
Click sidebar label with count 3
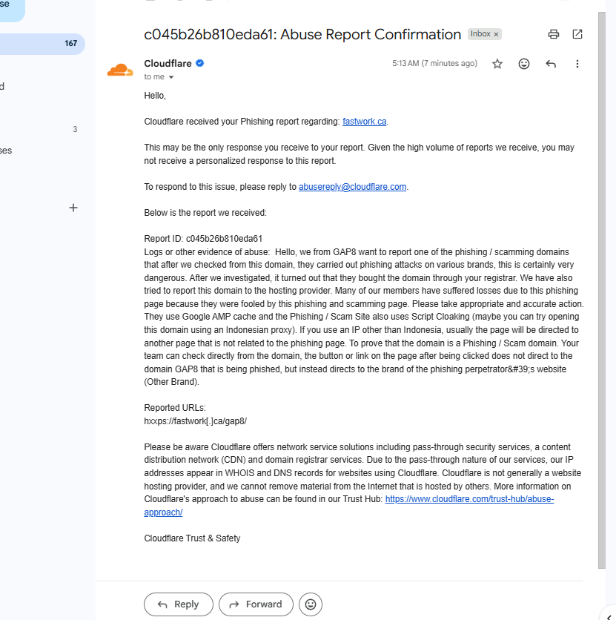pyautogui.click(x=42, y=129)
